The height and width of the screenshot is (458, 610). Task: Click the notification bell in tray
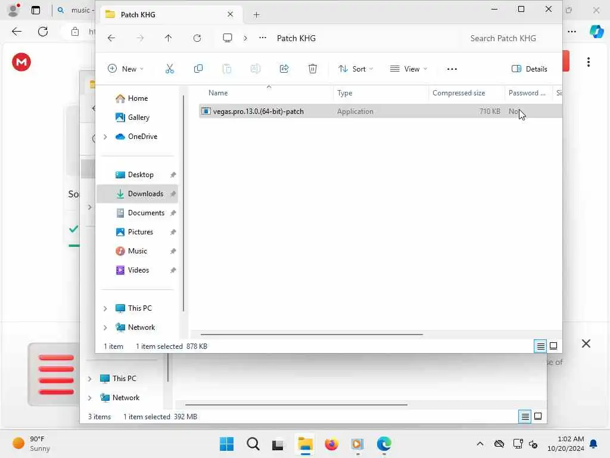(x=593, y=444)
